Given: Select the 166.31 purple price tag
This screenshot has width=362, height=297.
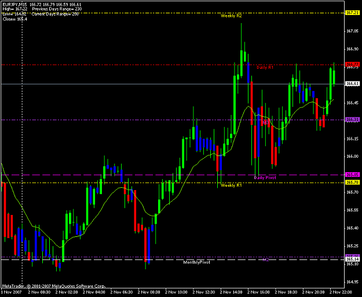Looking at the screenshot, I should 353,120.
